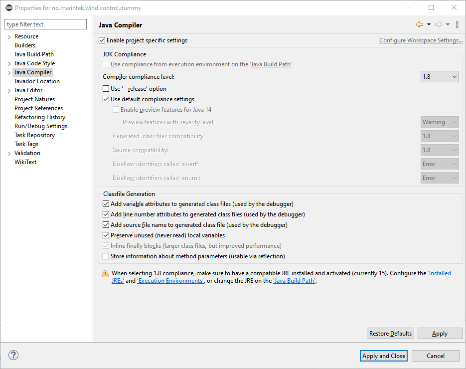Click the Restore Defaults button

coord(390,333)
